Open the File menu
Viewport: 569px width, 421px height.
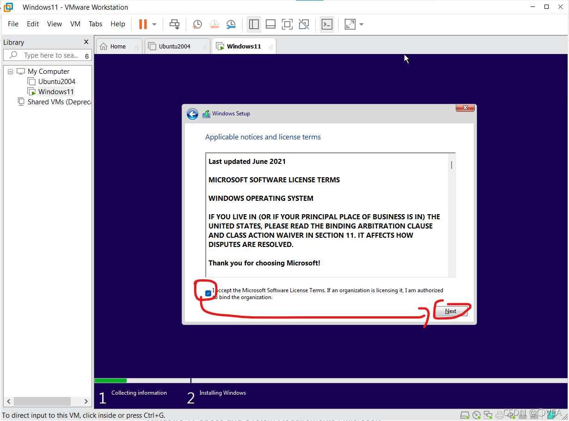click(x=13, y=24)
